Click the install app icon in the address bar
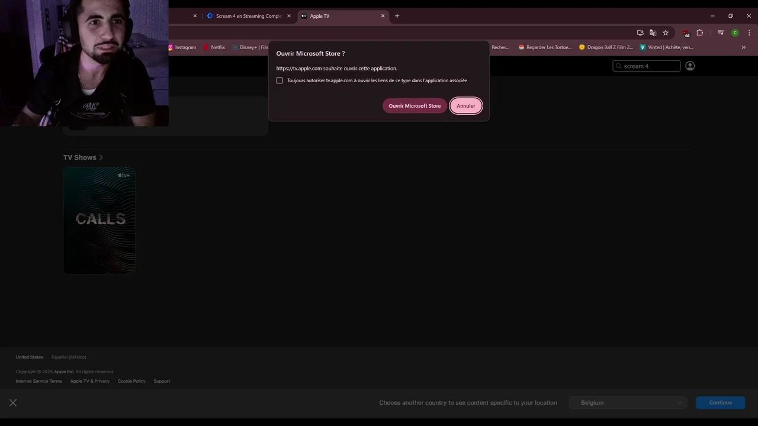The width and height of the screenshot is (758, 426). pyautogui.click(x=640, y=33)
